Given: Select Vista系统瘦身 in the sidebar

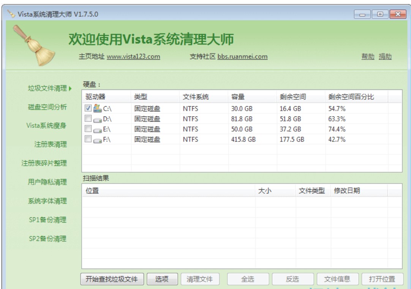Looking at the screenshot, I should coord(46,126).
